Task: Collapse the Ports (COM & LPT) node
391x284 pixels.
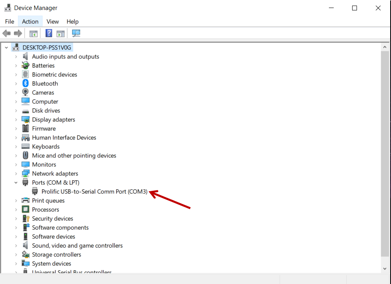Action: point(16,183)
